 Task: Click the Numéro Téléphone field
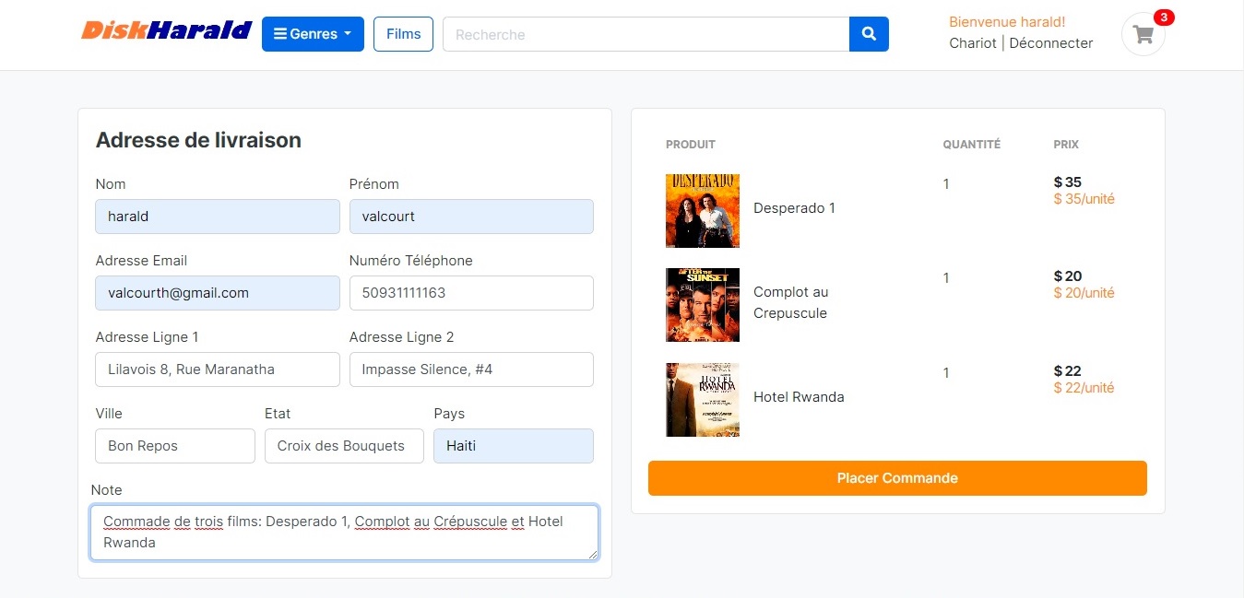point(471,293)
